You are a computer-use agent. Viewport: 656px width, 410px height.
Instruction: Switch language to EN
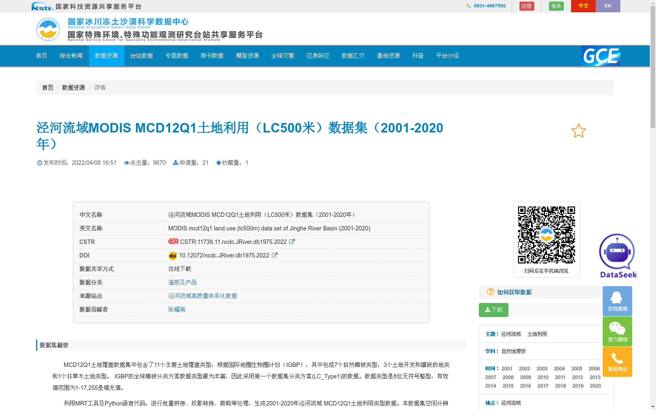click(608, 6)
